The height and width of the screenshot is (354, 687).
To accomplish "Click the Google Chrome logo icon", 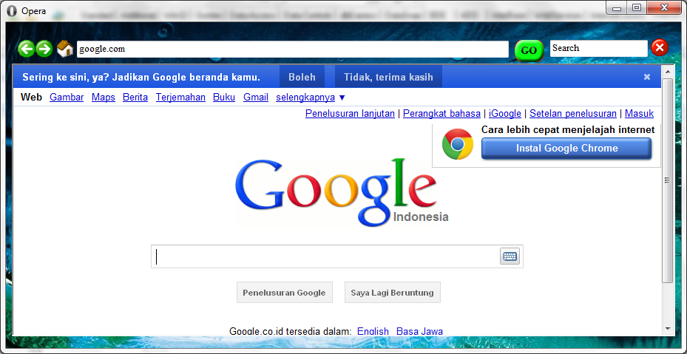I will tap(458, 144).
